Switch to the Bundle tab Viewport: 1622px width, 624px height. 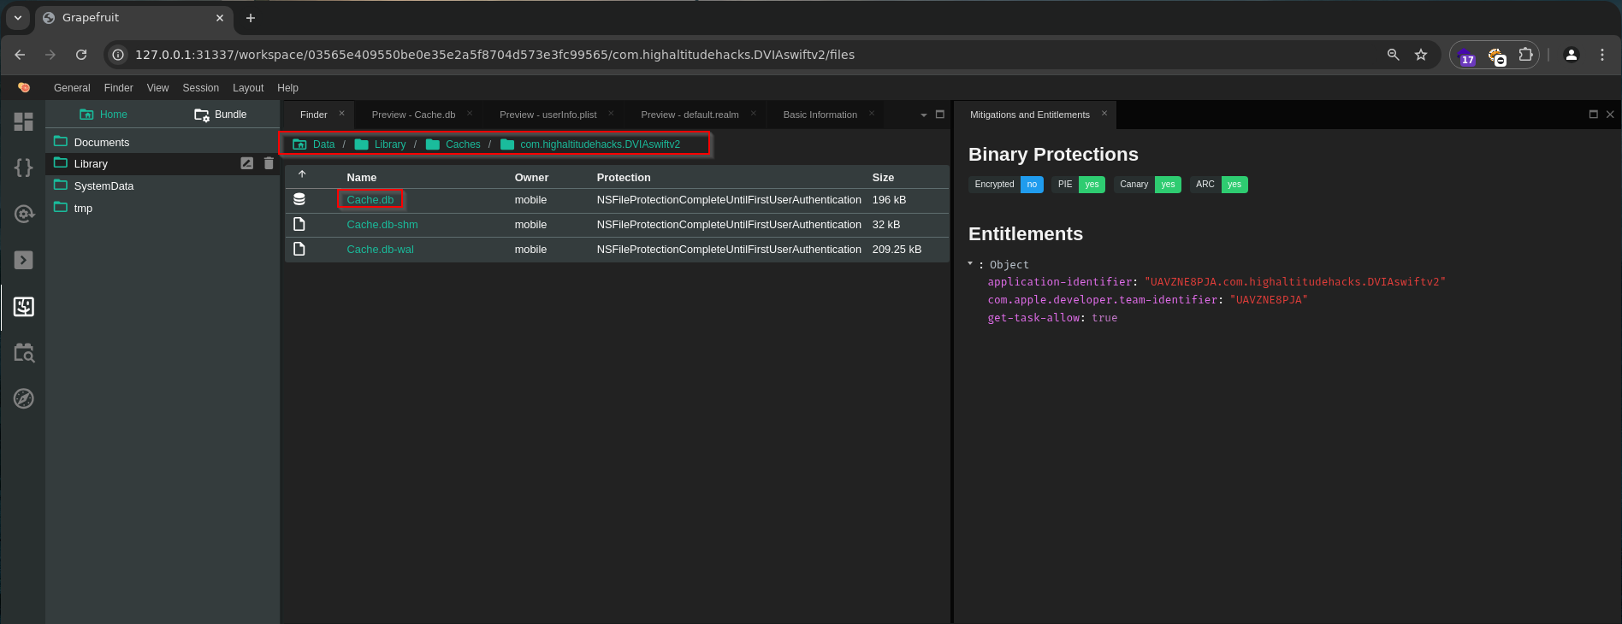point(221,115)
